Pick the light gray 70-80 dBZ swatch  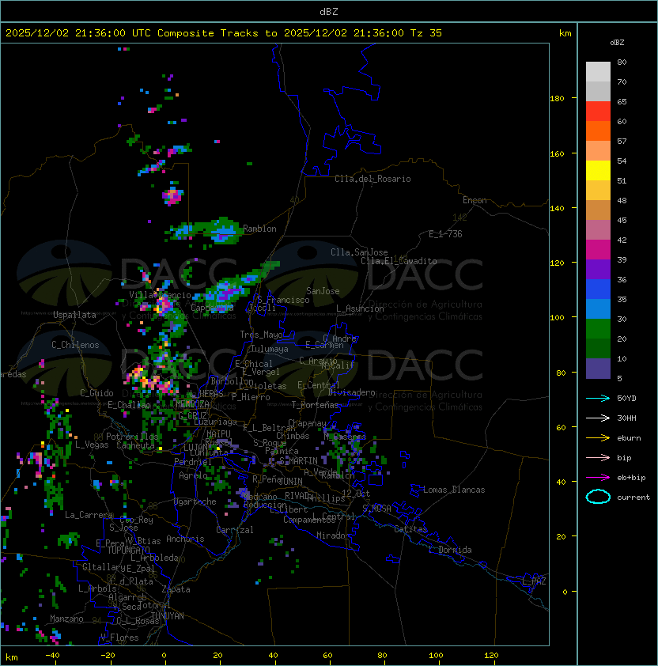click(x=598, y=72)
